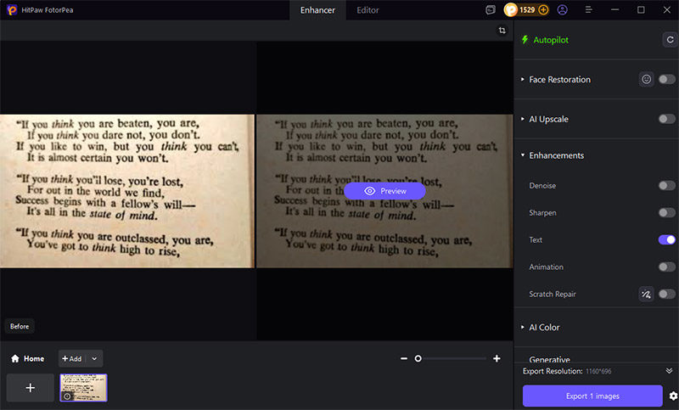The image size is (679, 410).
Task: Click the Autopilot lightning bolt icon
Action: (x=525, y=40)
